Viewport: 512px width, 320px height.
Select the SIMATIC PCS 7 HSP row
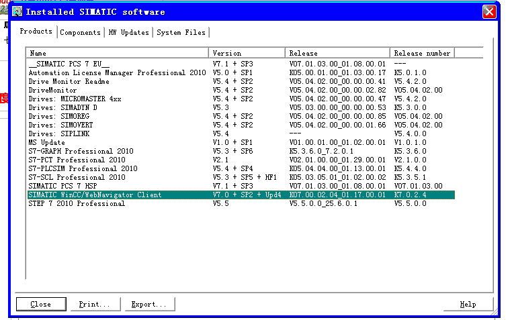[241, 186]
